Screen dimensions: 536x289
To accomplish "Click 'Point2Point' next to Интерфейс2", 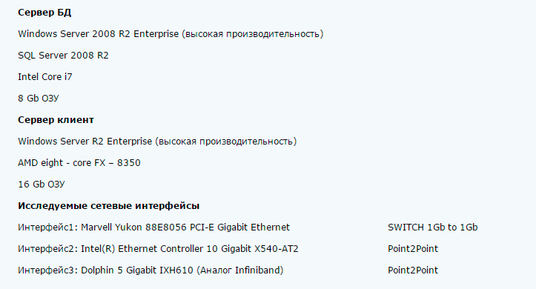I will tap(413, 249).
